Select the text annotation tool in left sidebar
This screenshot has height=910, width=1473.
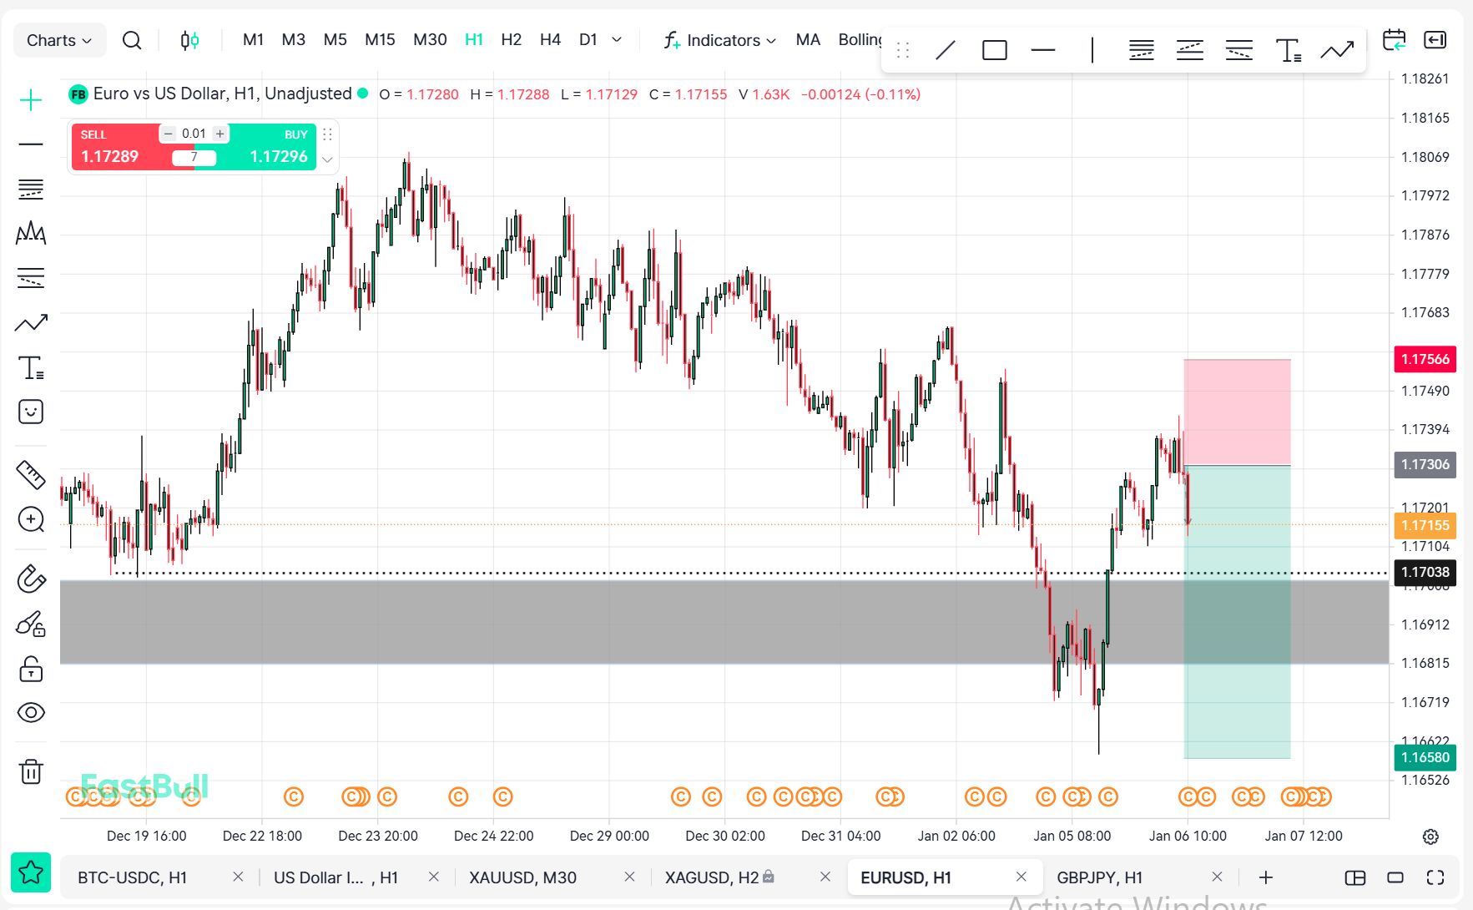click(x=31, y=367)
